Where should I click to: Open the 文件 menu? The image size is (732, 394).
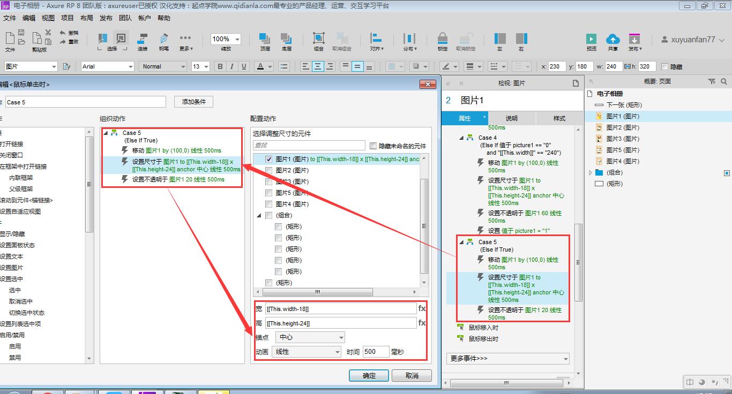click(x=10, y=18)
